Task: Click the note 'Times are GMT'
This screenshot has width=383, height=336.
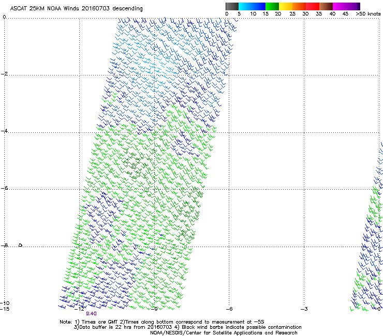Action: (100, 322)
